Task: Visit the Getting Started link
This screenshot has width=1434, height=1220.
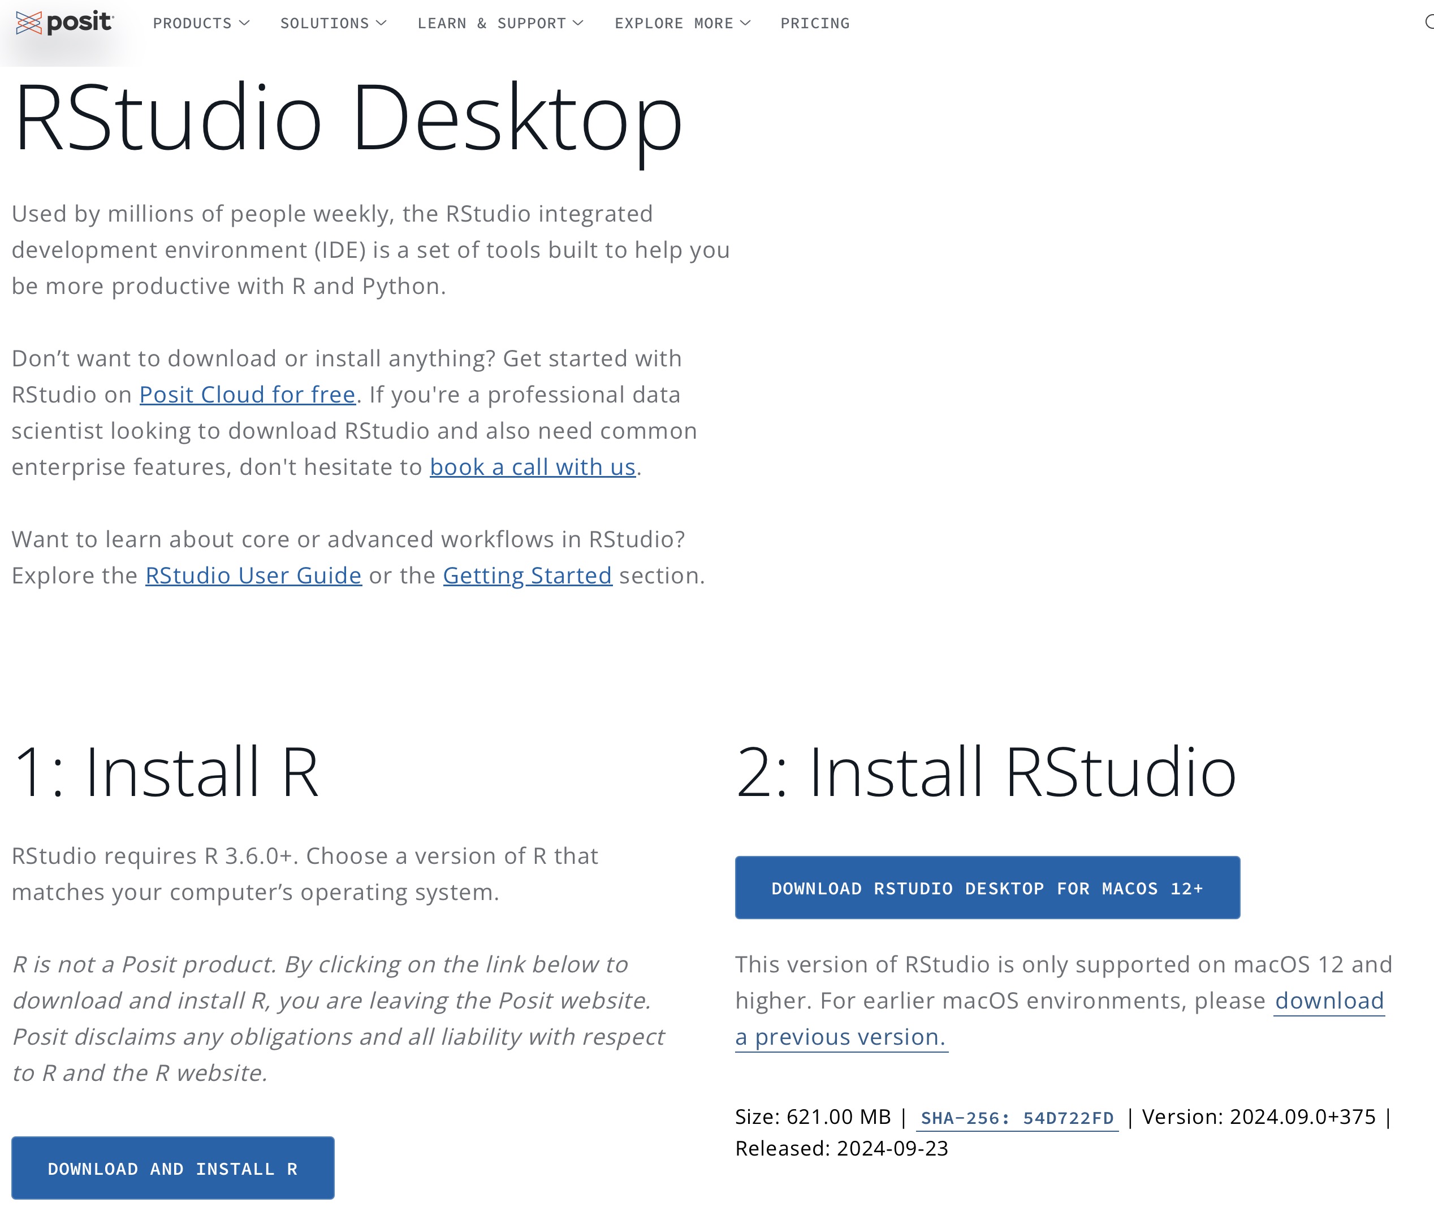Action: click(527, 576)
